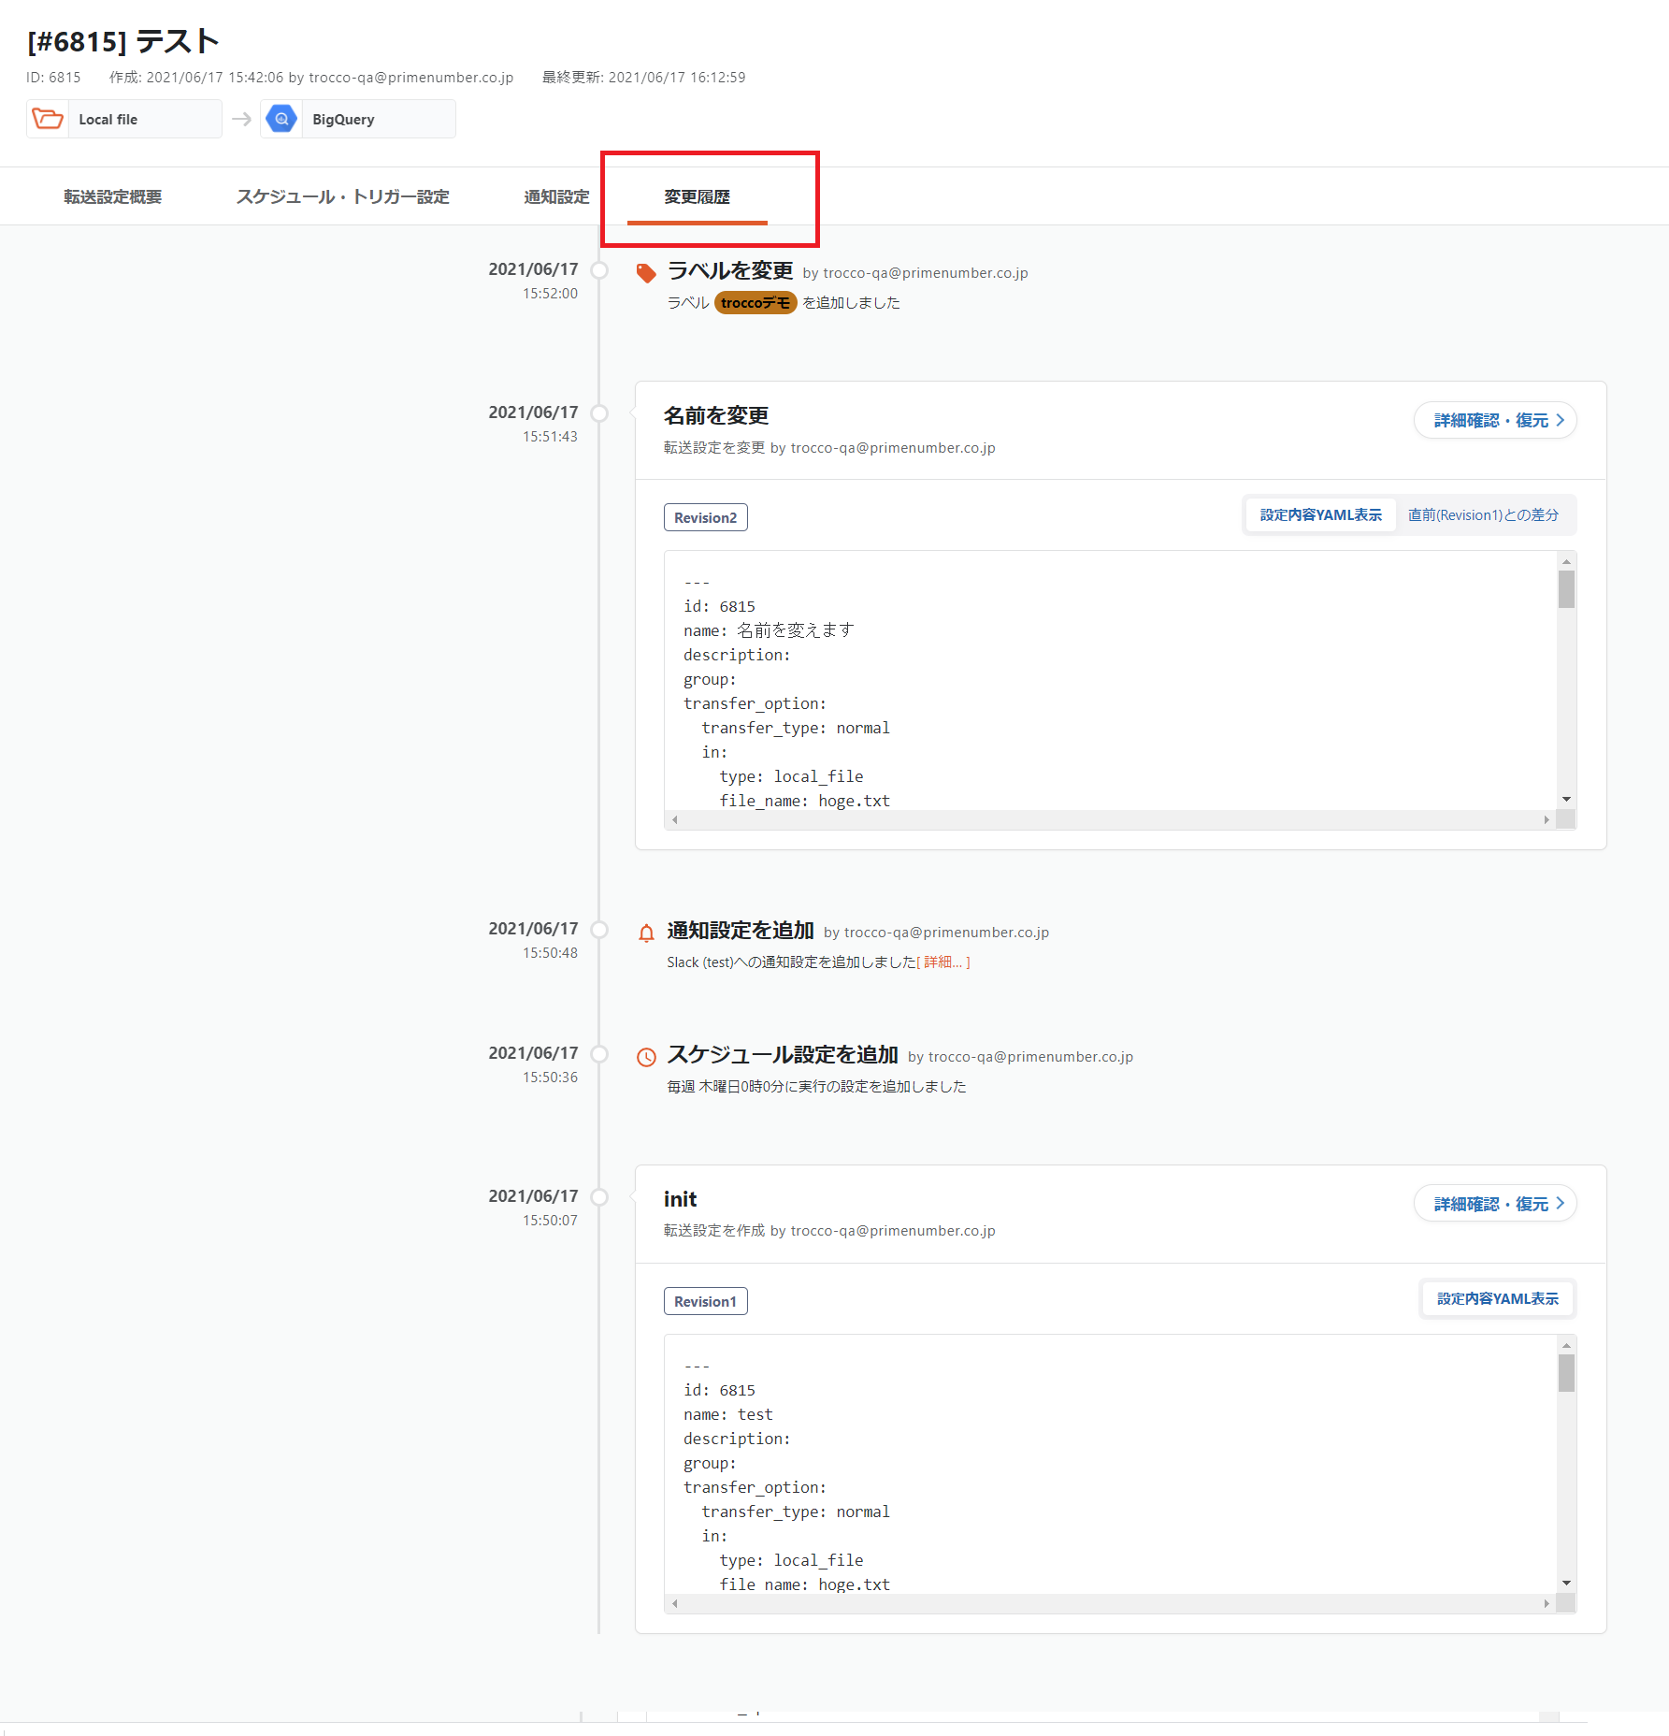
Task: Show 直前(Revision1)との差分 diff view
Action: click(1483, 515)
